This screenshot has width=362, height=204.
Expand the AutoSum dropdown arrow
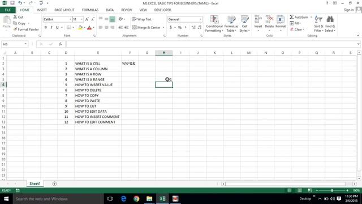[311, 17]
